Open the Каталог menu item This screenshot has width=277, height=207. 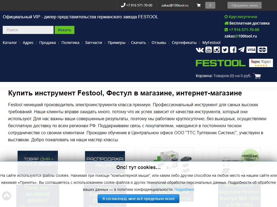(10, 43)
